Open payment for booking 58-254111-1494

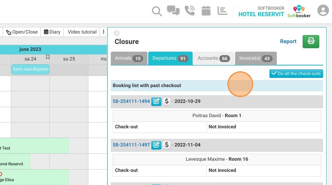[x=167, y=101]
